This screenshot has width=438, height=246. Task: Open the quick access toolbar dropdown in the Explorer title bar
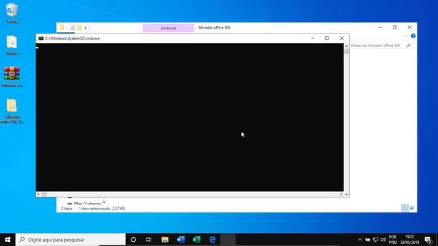coord(86,27)
